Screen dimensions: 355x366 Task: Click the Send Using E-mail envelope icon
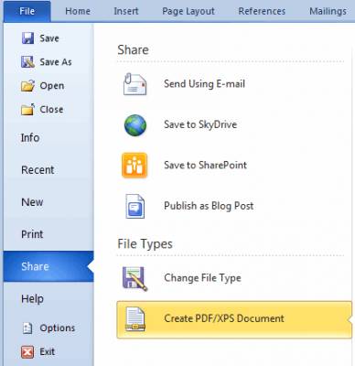click(x=134, y=84)
